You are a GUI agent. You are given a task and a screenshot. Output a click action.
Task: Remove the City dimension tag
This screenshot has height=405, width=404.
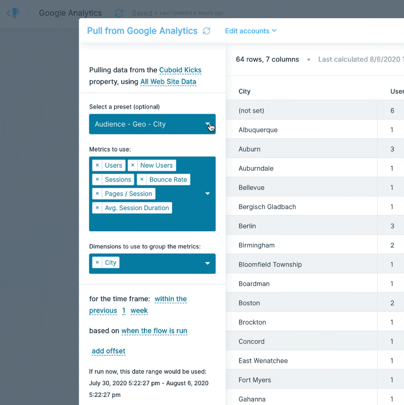(x=97, y=263)
